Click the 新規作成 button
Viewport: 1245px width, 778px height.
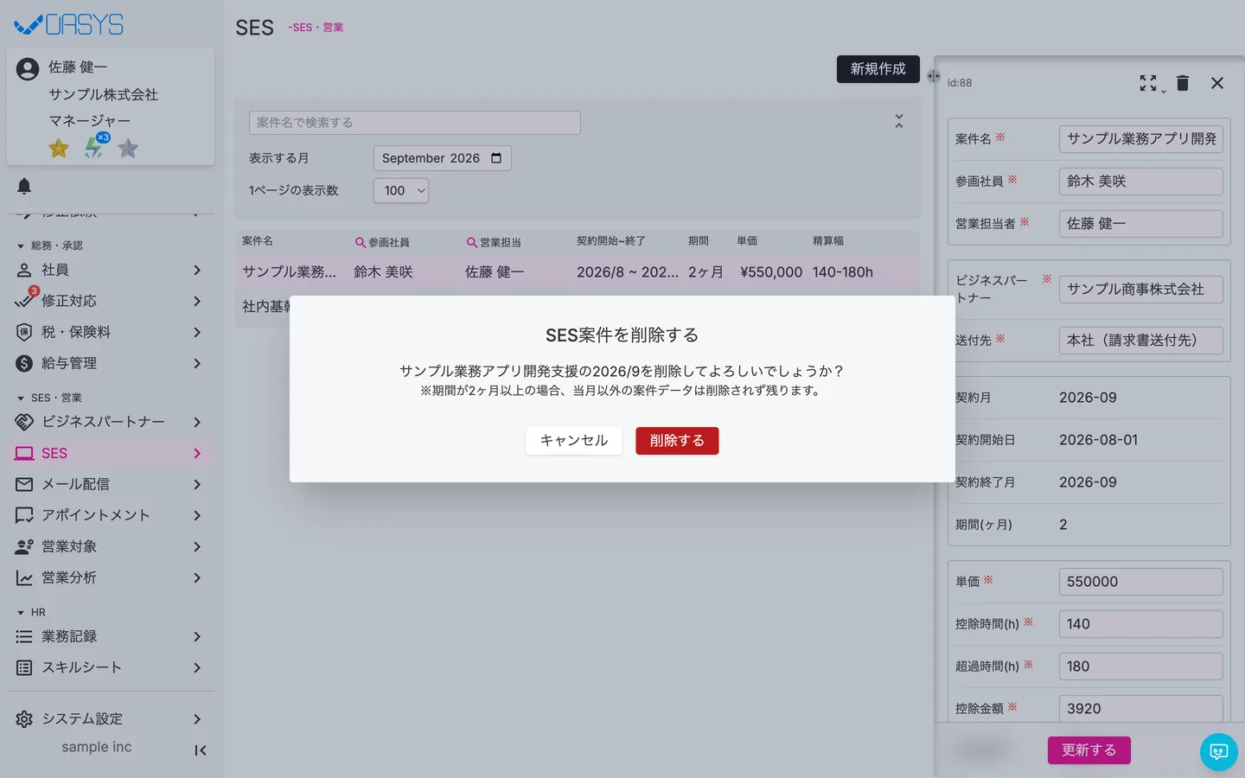(x=878, y=69)
